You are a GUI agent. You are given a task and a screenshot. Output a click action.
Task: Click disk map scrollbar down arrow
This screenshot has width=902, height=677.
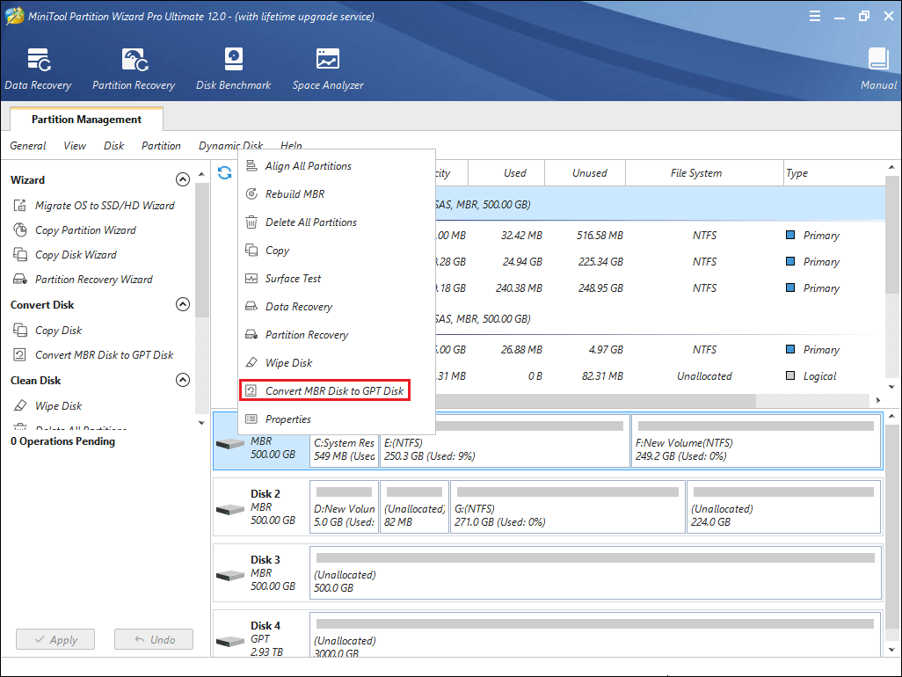pos(891,650)
